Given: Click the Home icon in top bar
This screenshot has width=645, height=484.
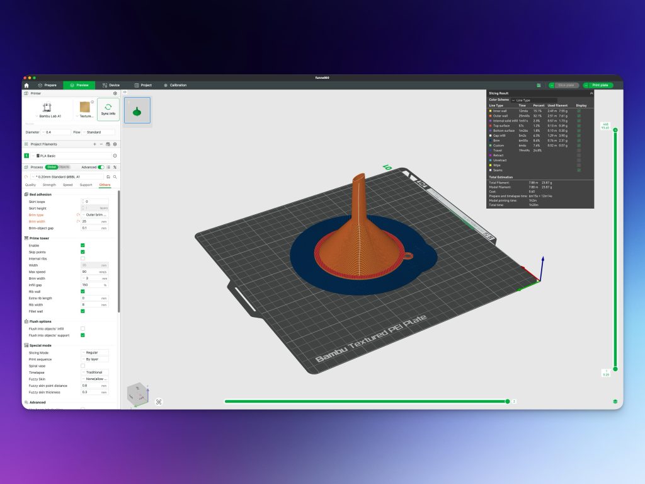Looking at the screenshot, I should pyautogui.click(x=26, y=85).
